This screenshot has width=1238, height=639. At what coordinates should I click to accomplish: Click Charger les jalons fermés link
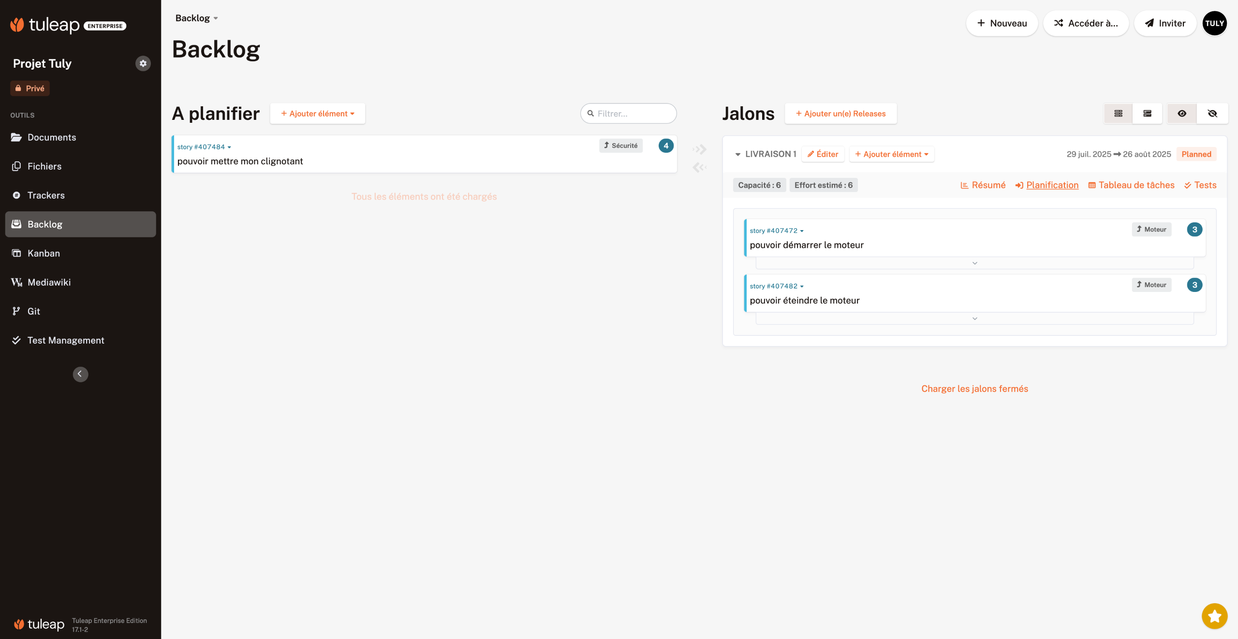pos(974,389)
